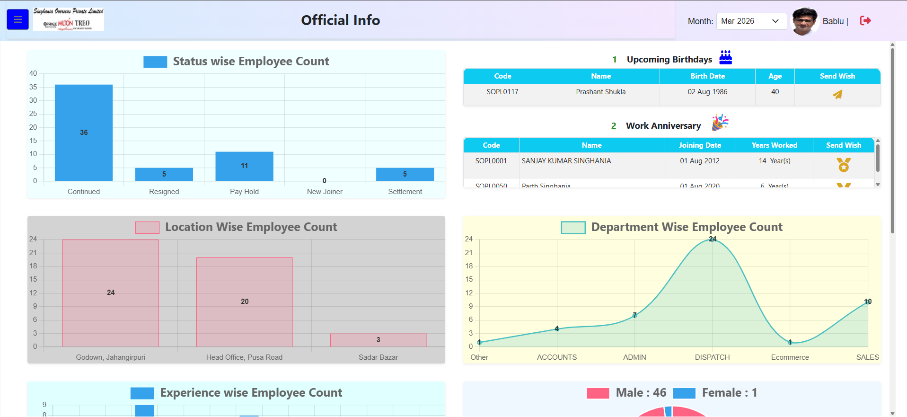This screenshot has height=417, width=907.
Task: Click the Sadar Bazar location bar
Action: tap(379, 340)
